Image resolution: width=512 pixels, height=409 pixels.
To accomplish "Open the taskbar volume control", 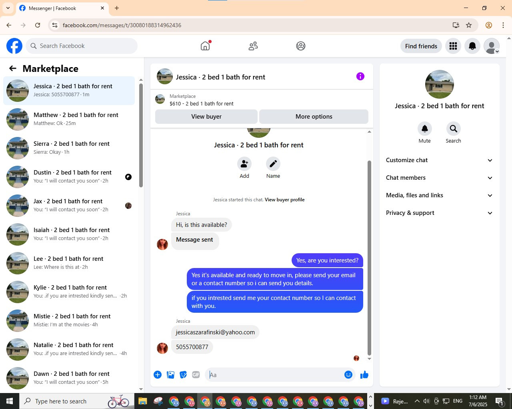I will 426,401.
